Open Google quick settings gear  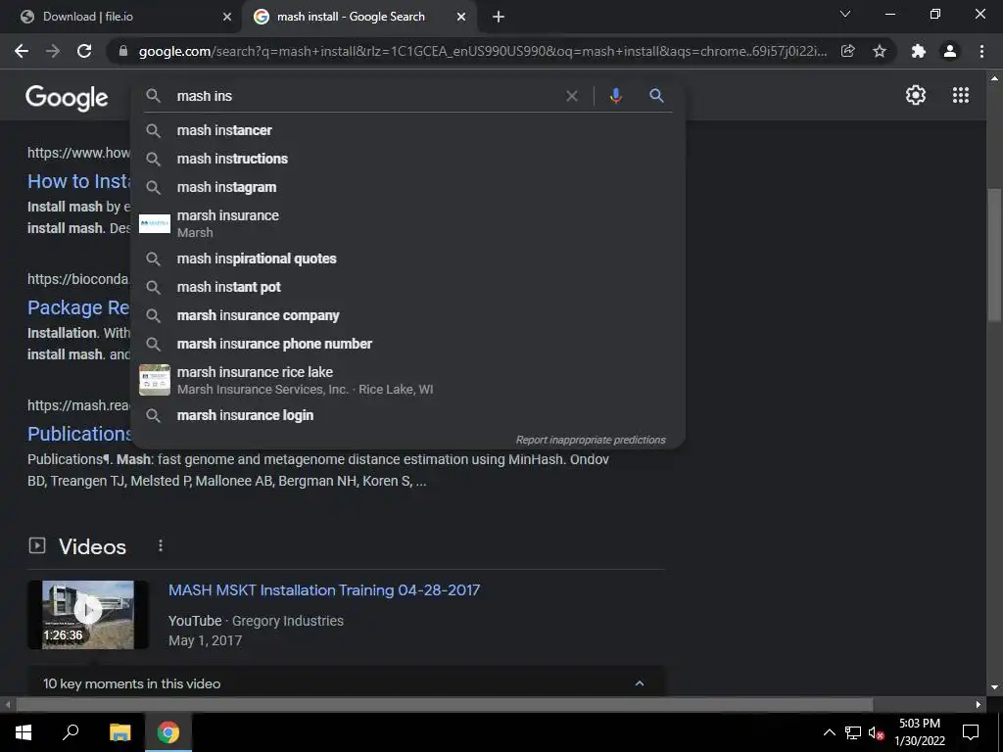[916, 95]
